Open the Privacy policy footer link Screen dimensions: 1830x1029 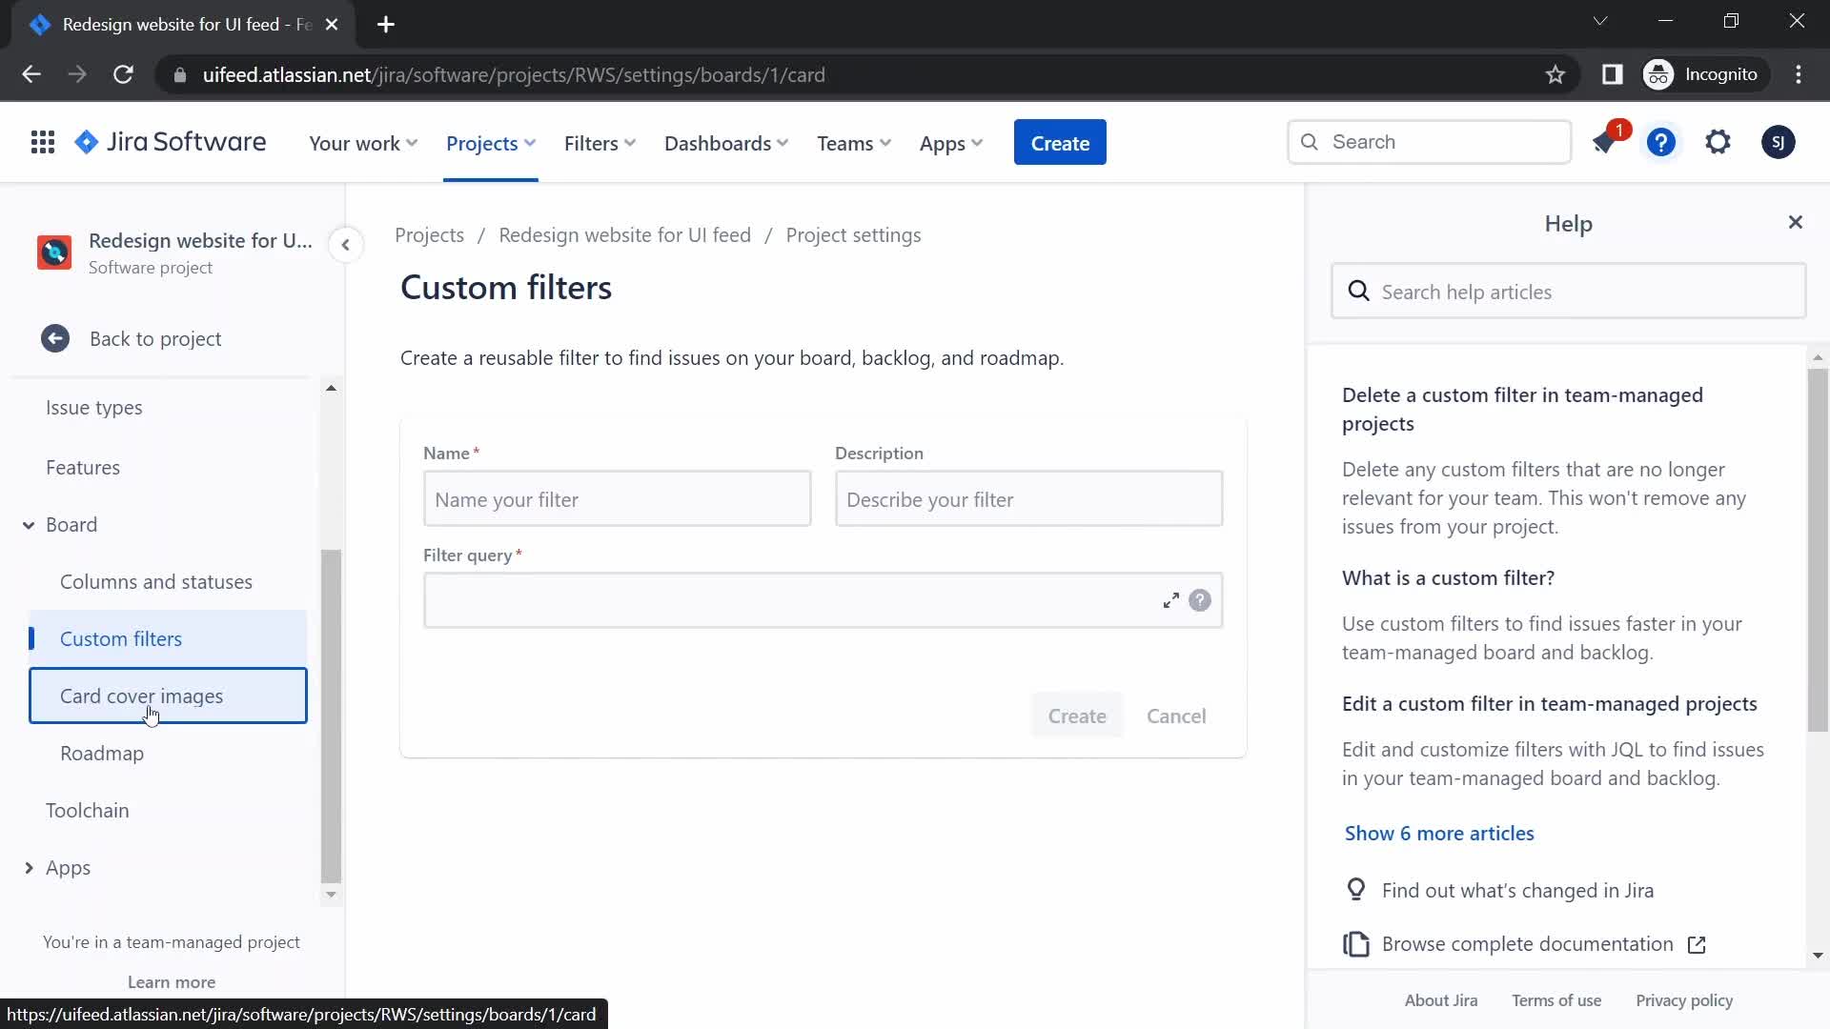(1684, 1000)
